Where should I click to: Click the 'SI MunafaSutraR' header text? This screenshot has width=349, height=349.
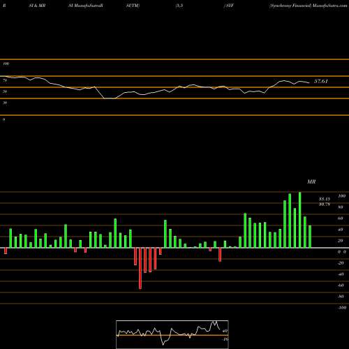click(86, 6)
